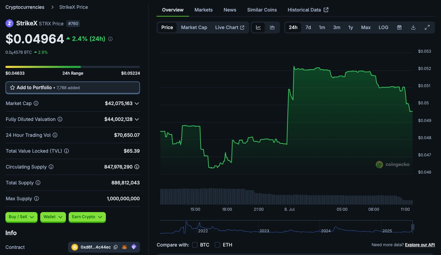
Task: Click the Historical Data external link icon
Action: 326,10
